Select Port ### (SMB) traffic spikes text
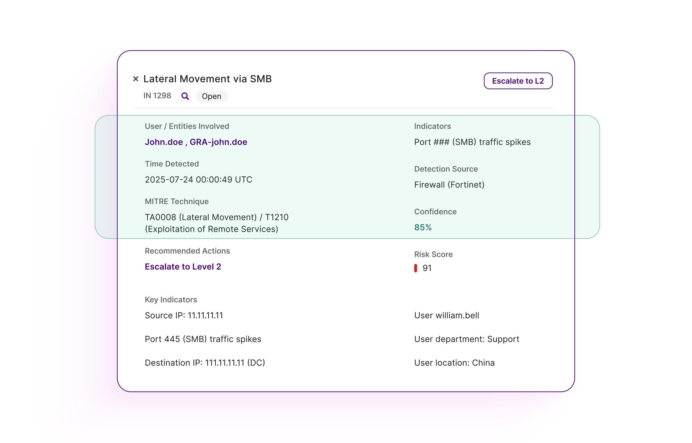This screenshot has height=443, width=692. (x=472, y=142)
